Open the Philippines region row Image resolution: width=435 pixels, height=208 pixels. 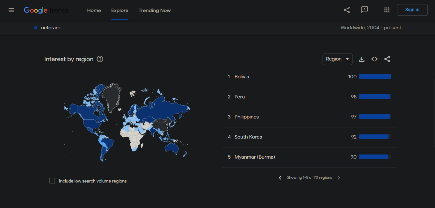pos(309,117)
